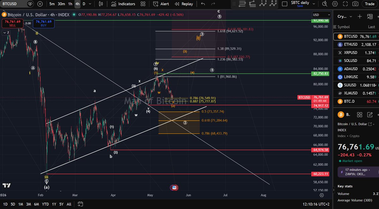Click the diamond premium icon beside BTCUSD
This screenshot has height=209, width=379.
30,4
